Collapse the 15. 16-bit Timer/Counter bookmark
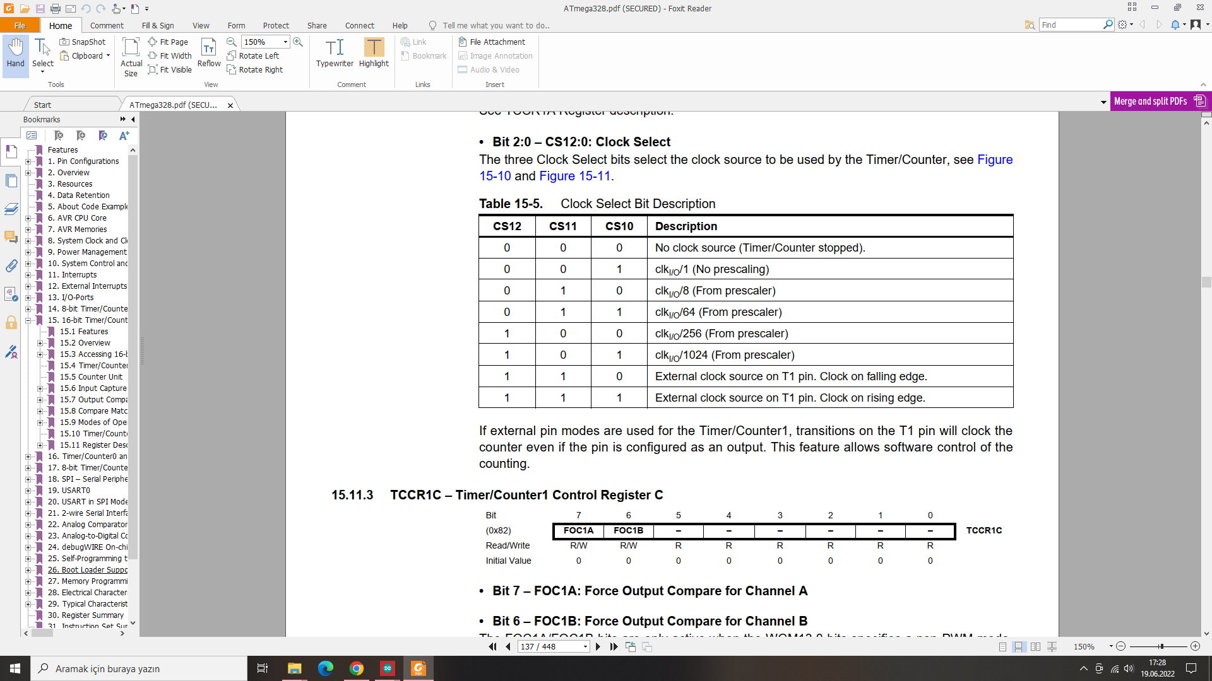1212x681 pixels. pyautogui.click(x=28, y=320)
